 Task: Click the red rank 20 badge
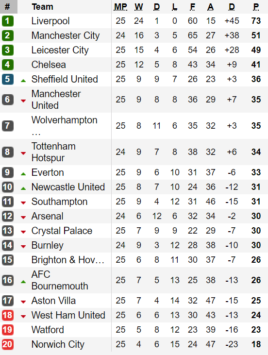pos(7,344)
